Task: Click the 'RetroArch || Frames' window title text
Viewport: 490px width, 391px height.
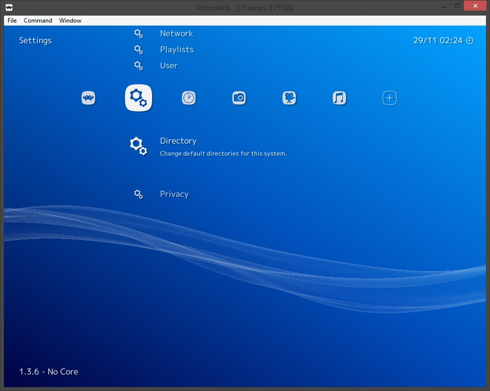Action: point(245,8)
